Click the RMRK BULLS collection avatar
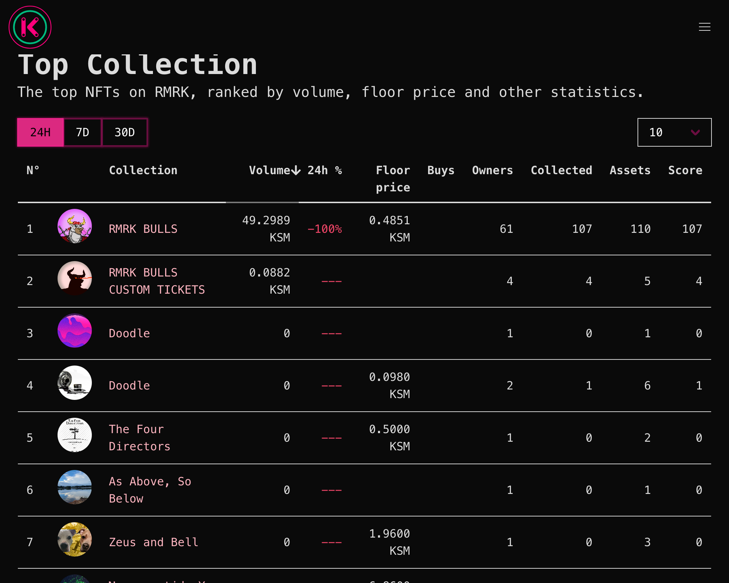729x583 pixels. pos(75,226)
